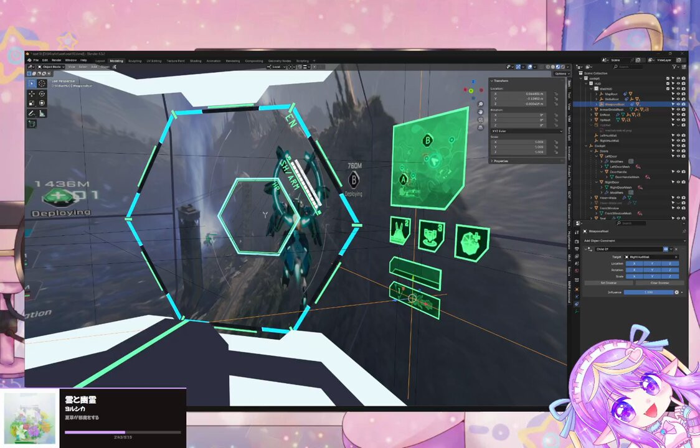This screenshot has width=700, height=448.
Task: Switch to the Geometry Nodes workspace tab
Action: click(x=280, y=61)
